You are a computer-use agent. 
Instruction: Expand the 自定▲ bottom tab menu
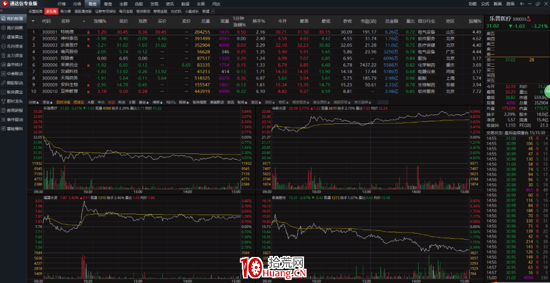point(256,102)
